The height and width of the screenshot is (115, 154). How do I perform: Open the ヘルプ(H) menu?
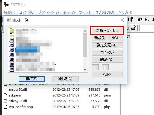(x=125, y=12)
